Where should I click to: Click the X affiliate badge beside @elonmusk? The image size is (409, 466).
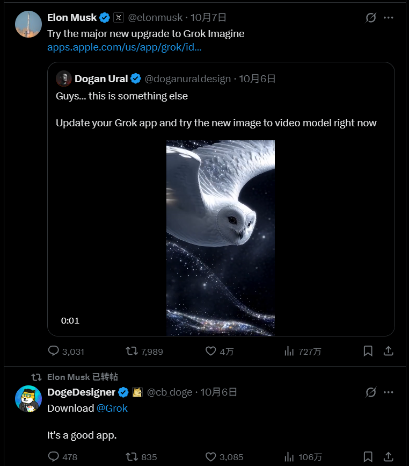click(x=118, y=17)
